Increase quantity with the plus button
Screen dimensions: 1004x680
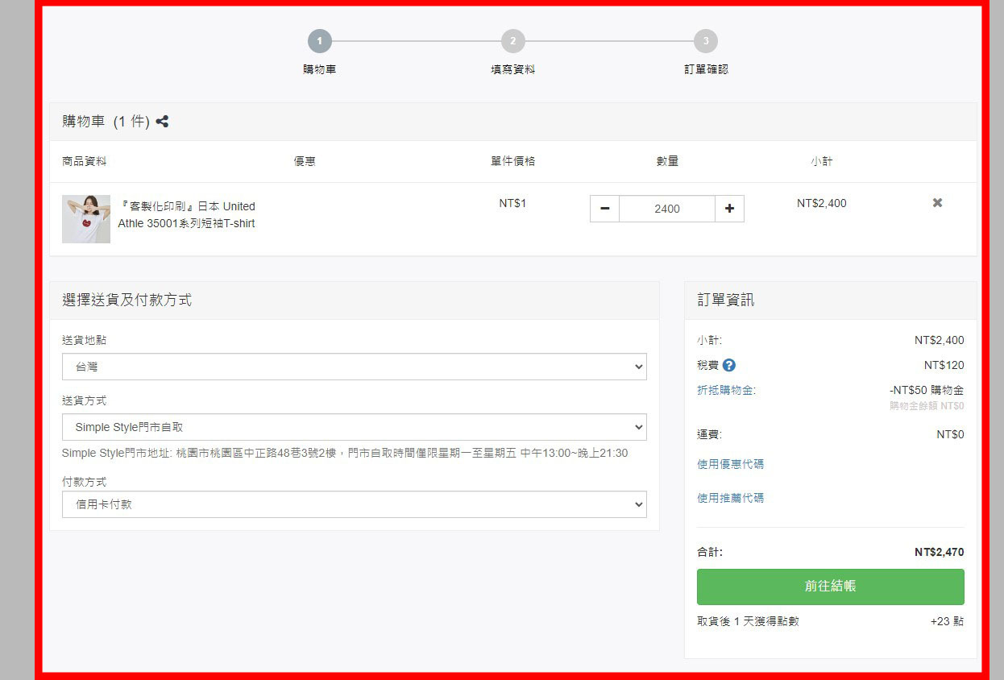tap(729, 209)
